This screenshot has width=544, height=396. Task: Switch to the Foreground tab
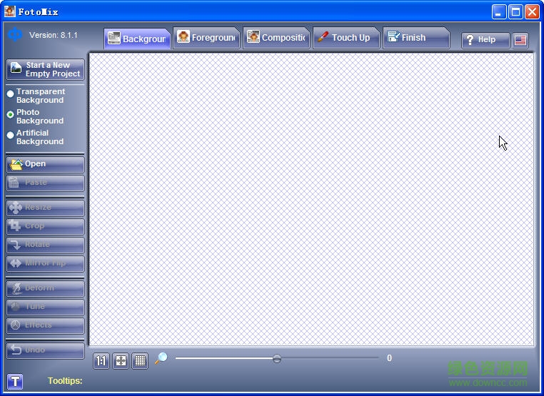[x=206, y=38]
